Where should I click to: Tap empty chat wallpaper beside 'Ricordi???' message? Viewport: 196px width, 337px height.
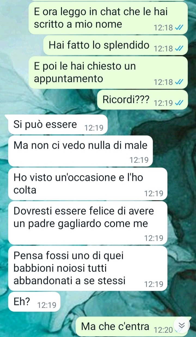click(x=49, y=100)
